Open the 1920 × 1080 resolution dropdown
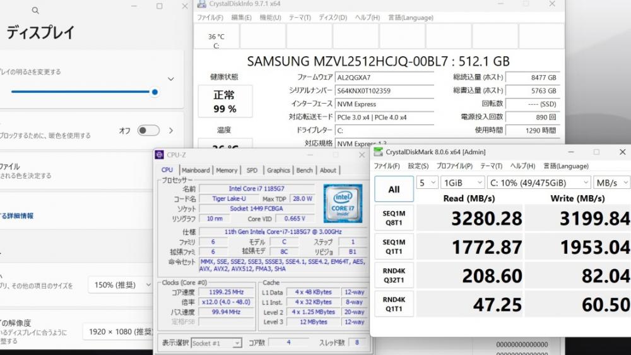Screen dimensions: 631x355 [x=119, y=332]
